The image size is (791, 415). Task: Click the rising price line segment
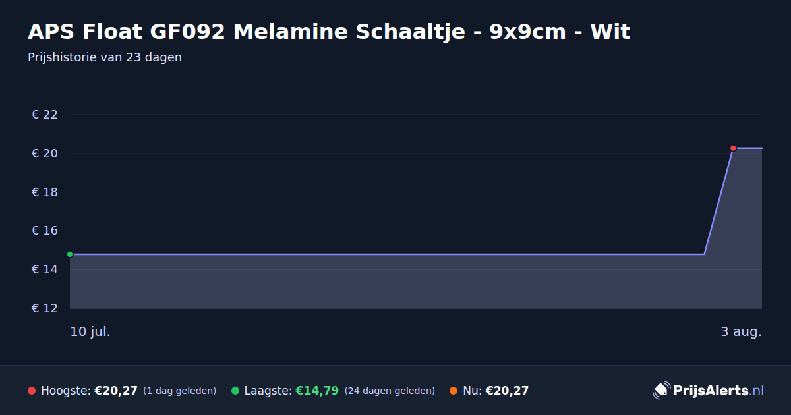pyautogui.click(x=718, y=201)
